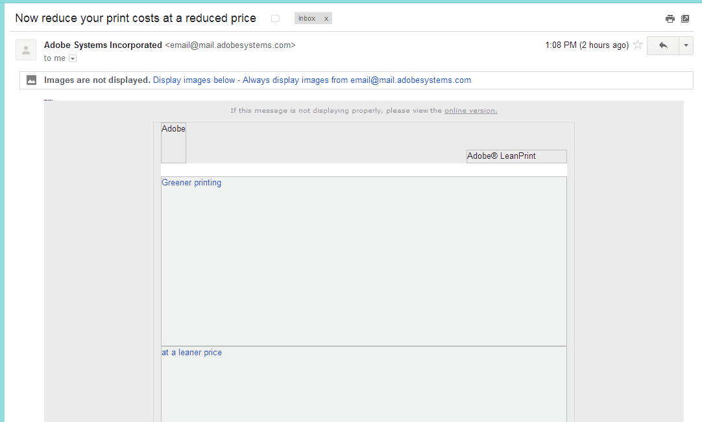
Task: Open the More options dropdown beside reply
Action: 686,45
